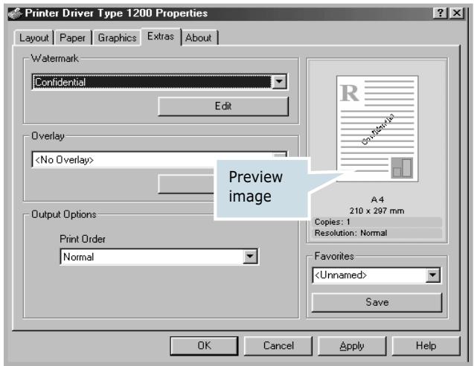
Task: Expand the Watermark dropdown arrow
Action: pos(279,82)
